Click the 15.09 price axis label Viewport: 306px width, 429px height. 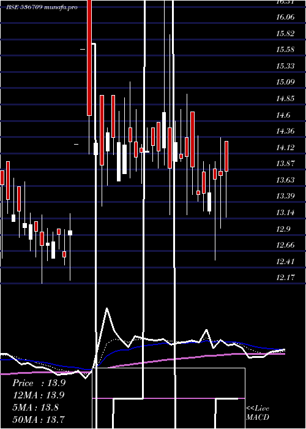(x=285, y=82)
